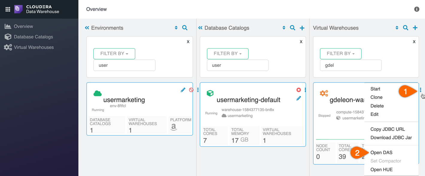This screenshot has height=176, width=425.
Task: Open the app grid launcher icon
Action: [x=8, y=9]
